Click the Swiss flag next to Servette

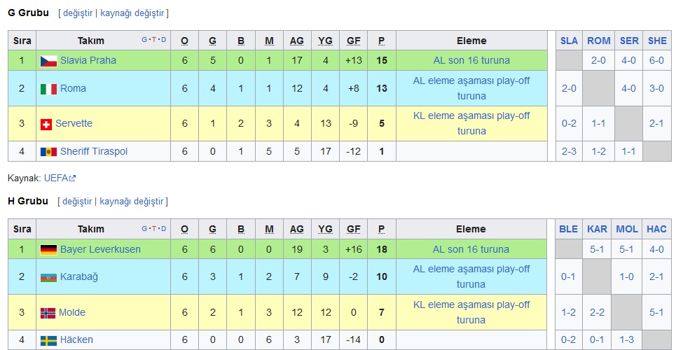point(46,124)
